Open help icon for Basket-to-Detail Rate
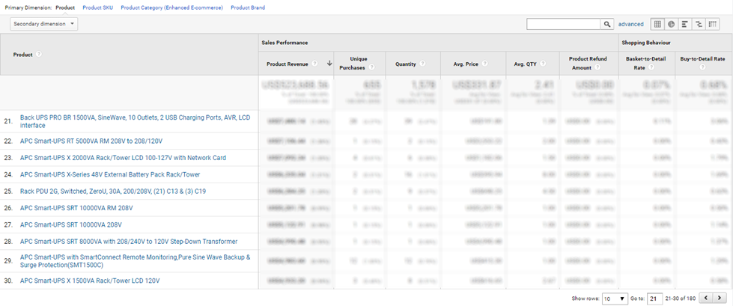The height and width of the screenshot is (306, 733). 651,67
